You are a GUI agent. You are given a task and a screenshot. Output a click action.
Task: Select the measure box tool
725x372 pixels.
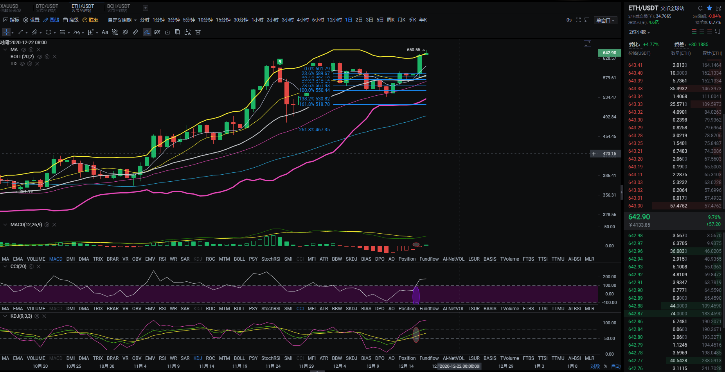click(x=91, y=32)
